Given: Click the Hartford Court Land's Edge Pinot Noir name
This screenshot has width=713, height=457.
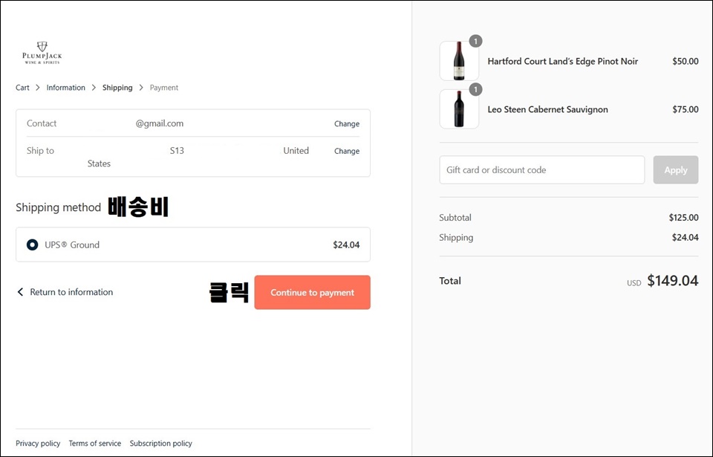Looking at the screenshot, I should (x=562, y=62).
